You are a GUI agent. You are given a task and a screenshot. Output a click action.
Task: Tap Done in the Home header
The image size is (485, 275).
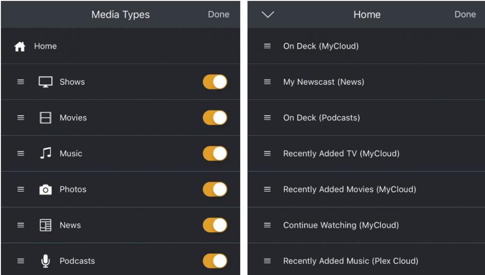coord(465,15)
